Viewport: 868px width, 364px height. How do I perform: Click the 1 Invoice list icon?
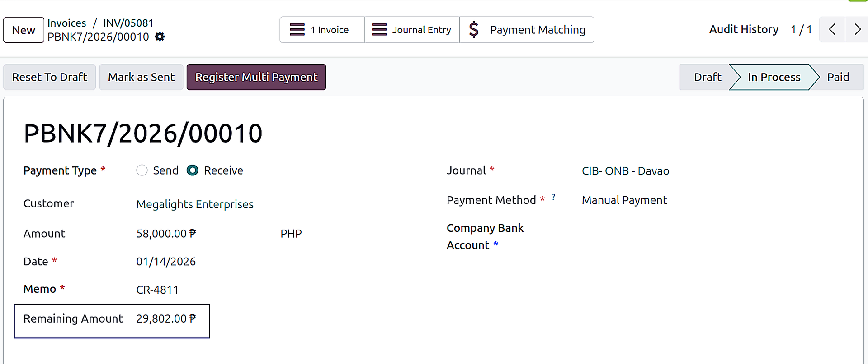[x=297, y=30]
